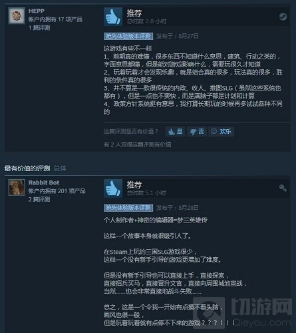The height and width of the screenshot is (333, 296).
Task: Open Rabbit Bot's username profile link
Action: (x=44, y=182)
